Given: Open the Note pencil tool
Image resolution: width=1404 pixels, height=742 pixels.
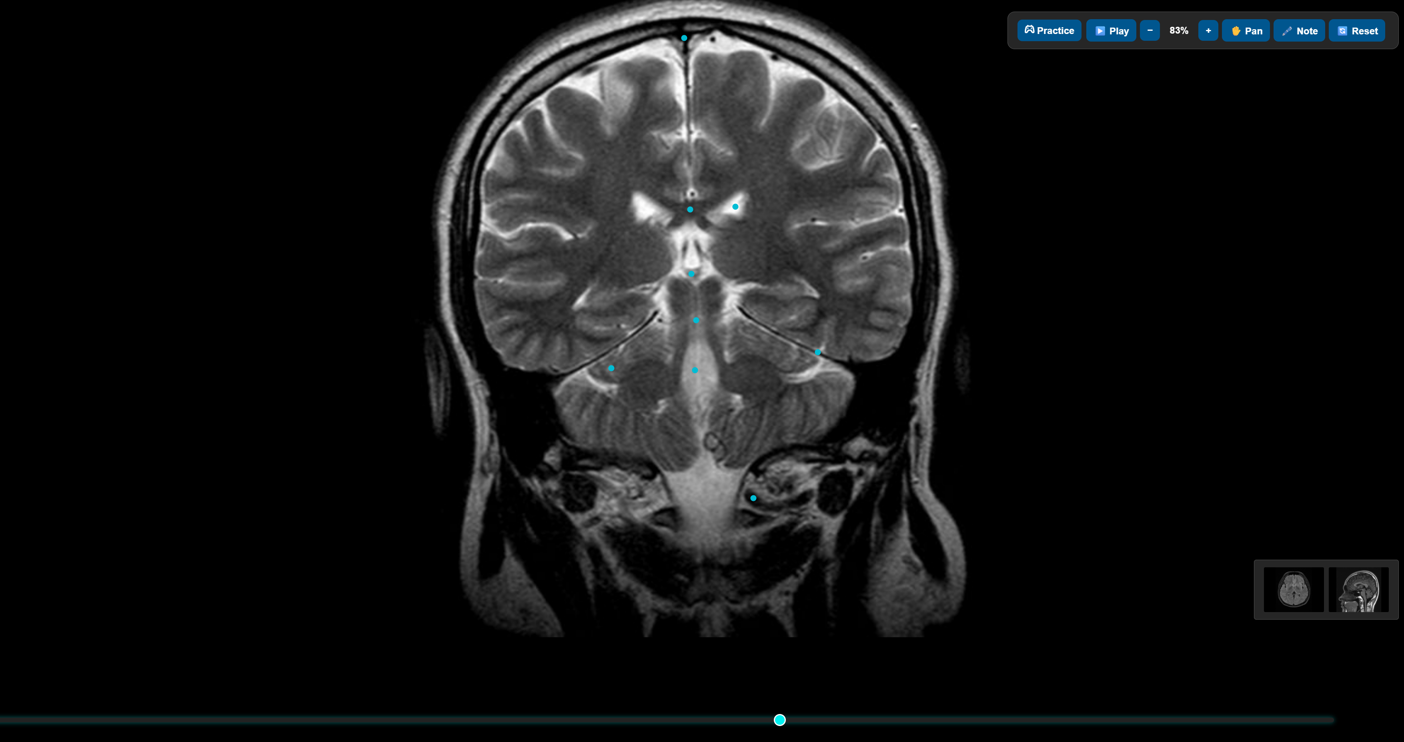Looking at the screenshot, I should tap(1299, 31).
